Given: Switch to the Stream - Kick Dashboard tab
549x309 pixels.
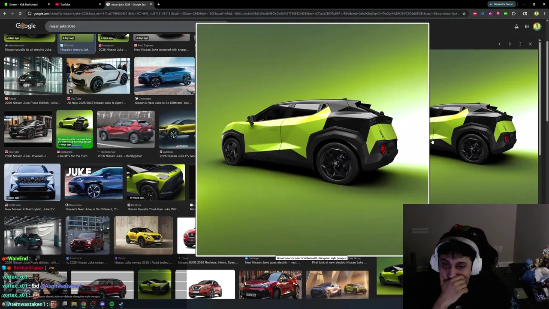Looking at the screenshot, I should pos(26,4).
